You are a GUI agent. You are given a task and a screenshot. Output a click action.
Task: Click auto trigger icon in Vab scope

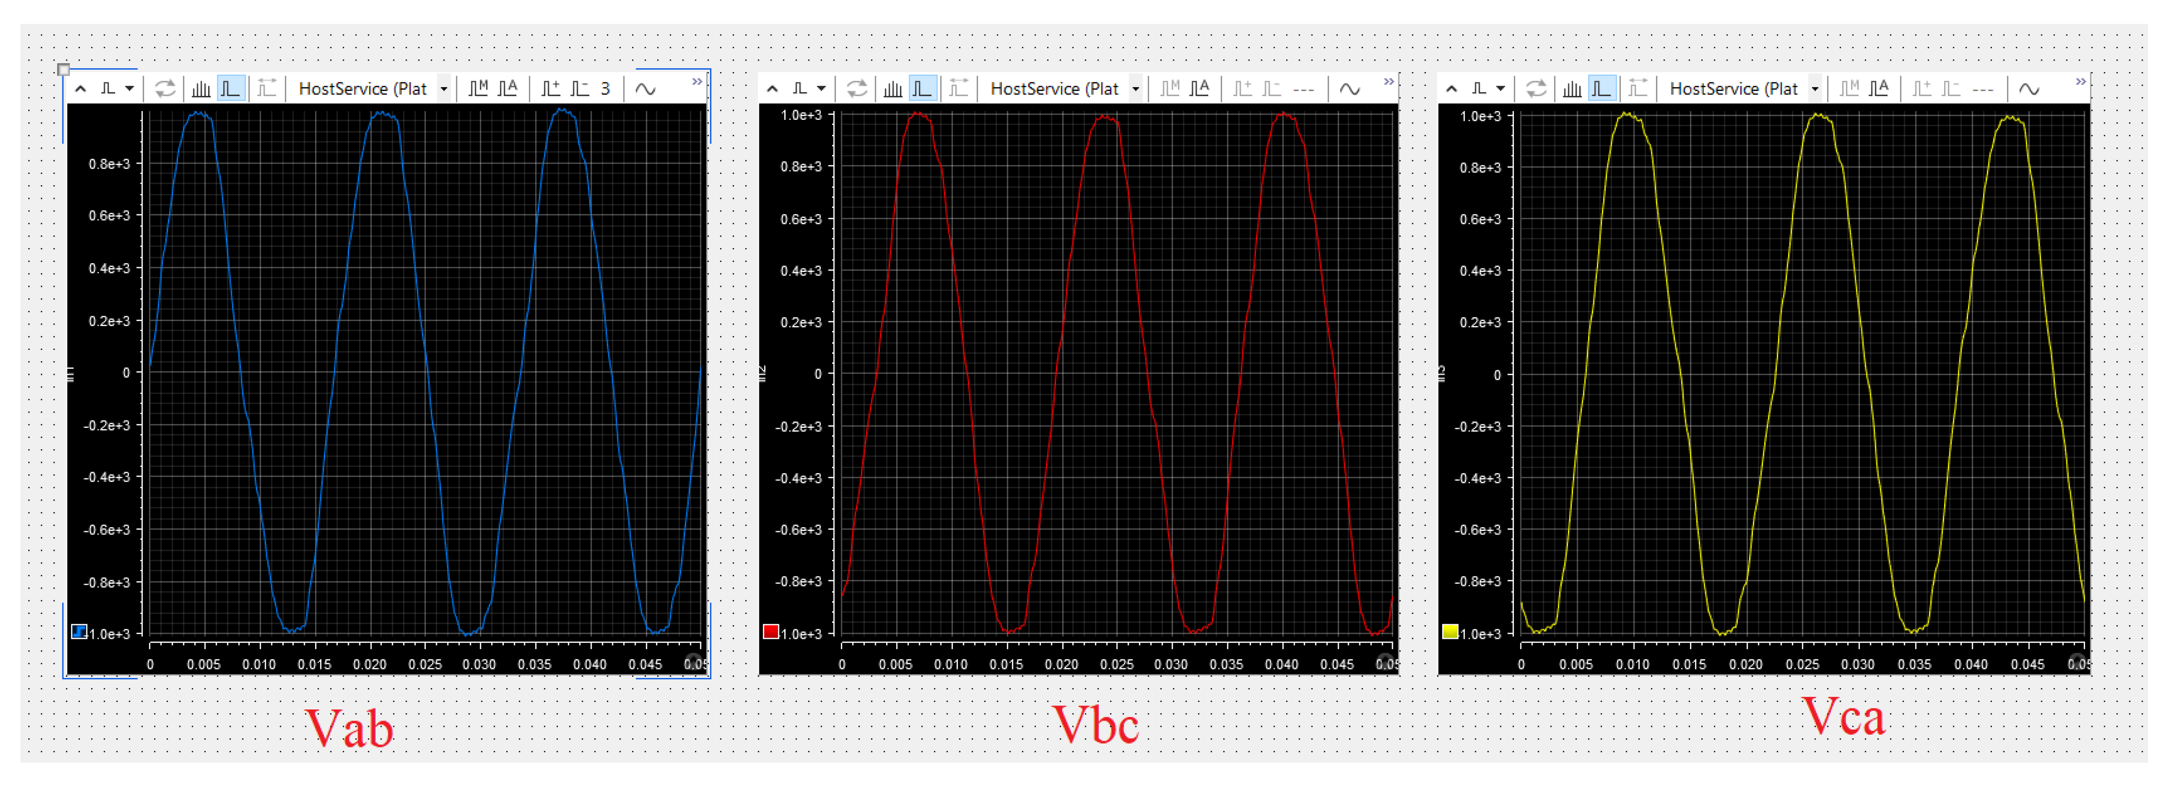tap(508, 88)
